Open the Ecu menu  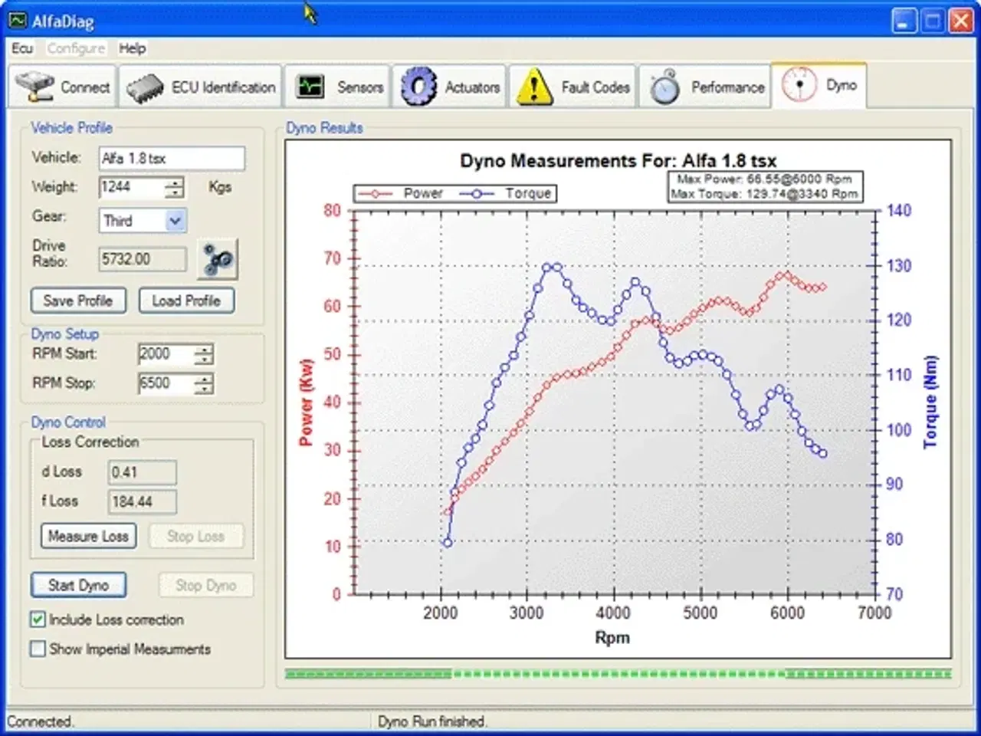pos(22,48)
